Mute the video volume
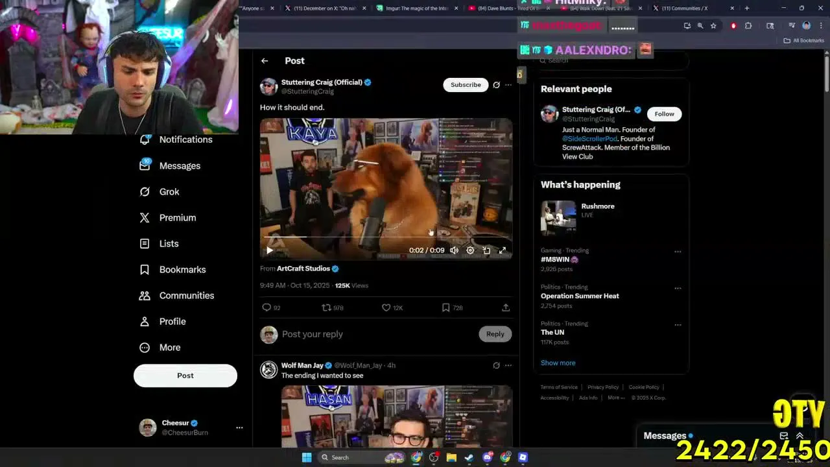 [454, 250]
